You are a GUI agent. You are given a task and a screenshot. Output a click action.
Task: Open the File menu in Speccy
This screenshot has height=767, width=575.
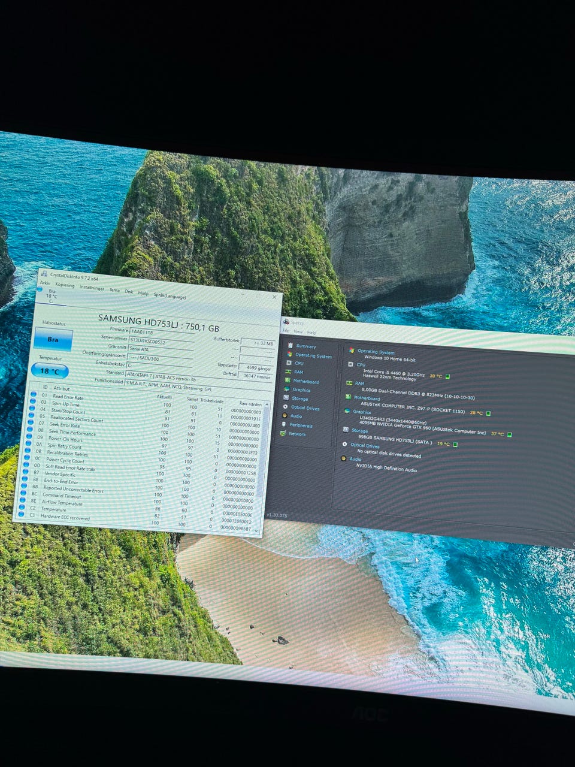pyautogui.click(x=286, y=330)
